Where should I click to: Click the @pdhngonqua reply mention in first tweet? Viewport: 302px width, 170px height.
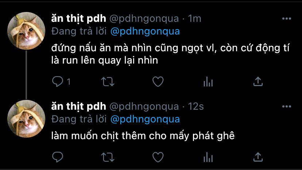(145, 32)
